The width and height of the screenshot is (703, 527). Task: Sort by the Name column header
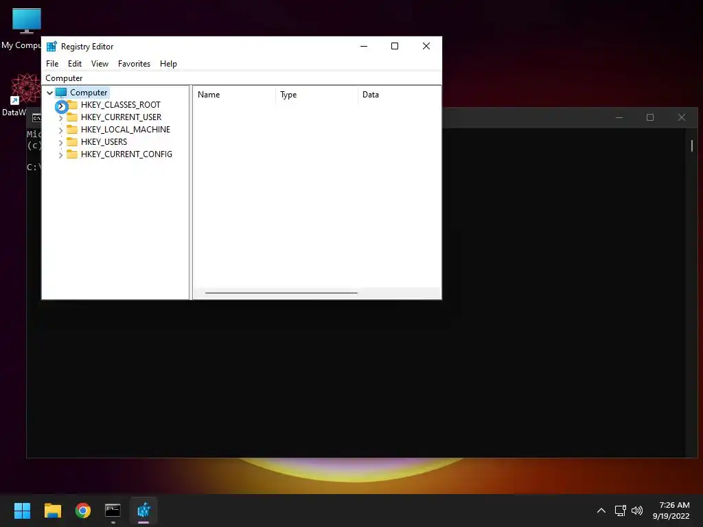233,95
